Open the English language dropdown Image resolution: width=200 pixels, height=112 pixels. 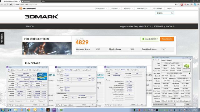click(x=165, y=13)
